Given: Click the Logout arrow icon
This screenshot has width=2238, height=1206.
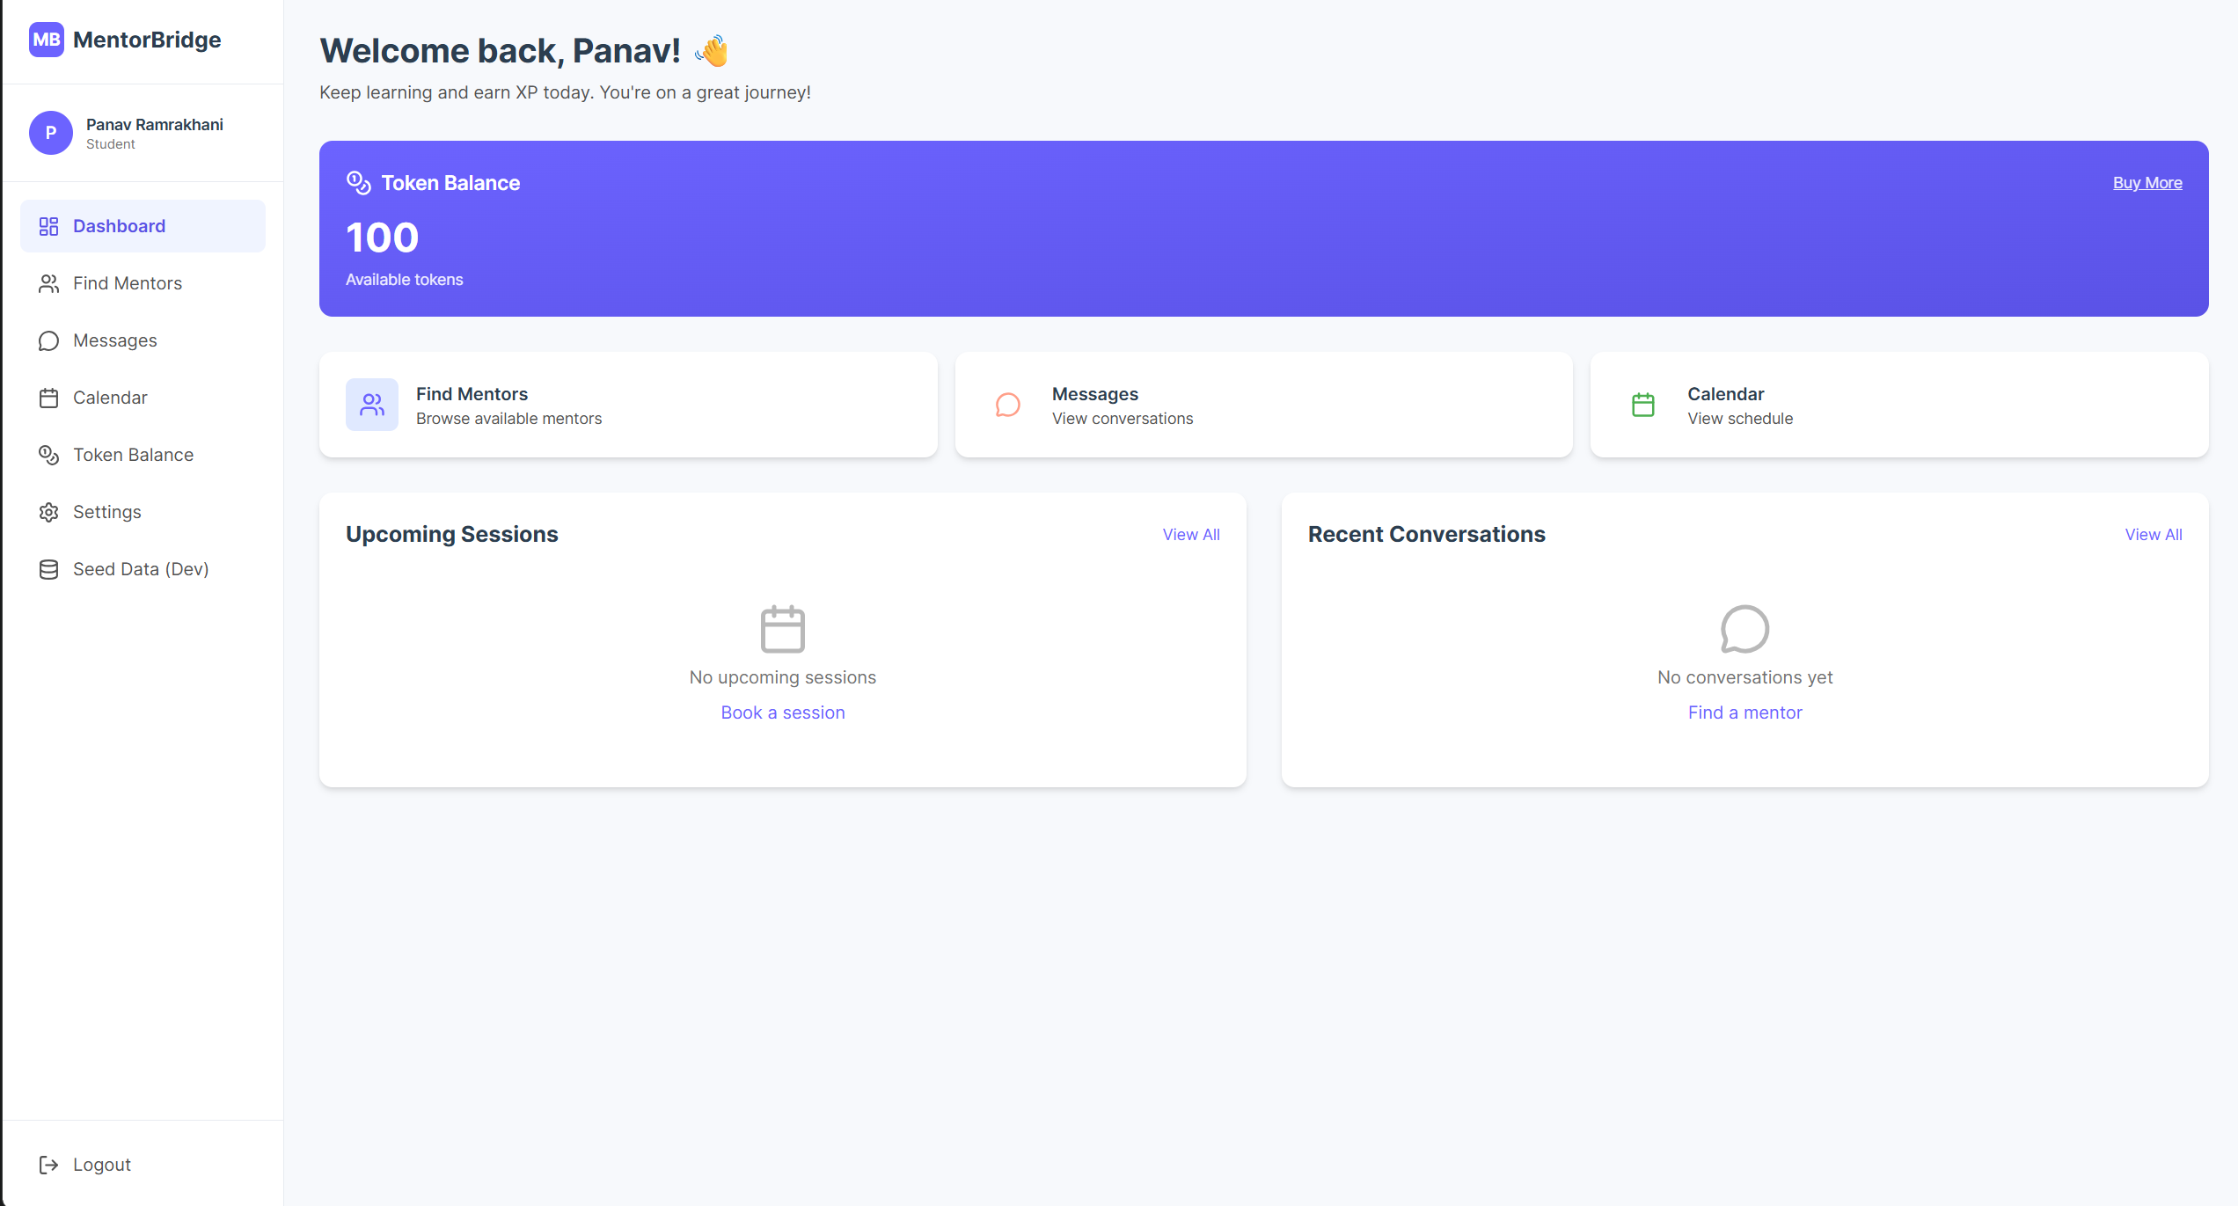Looking at the screenshot, I should click(x=48, y=1165).
